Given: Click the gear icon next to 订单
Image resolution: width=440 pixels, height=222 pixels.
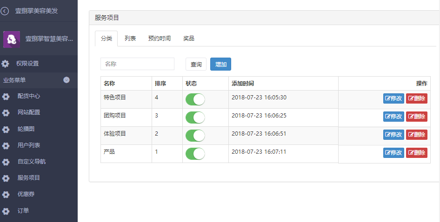Looking at the screenshot, I should pos(6,211).
